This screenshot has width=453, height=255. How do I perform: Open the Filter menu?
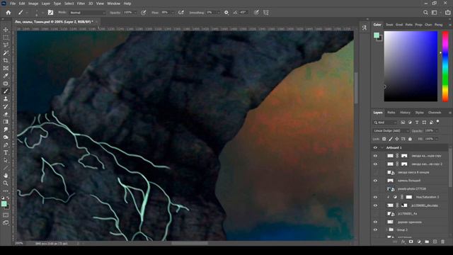(81, 4)
